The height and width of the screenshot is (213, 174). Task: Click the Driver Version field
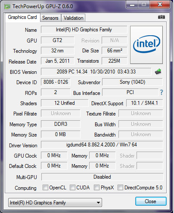(x=102, y=145)
